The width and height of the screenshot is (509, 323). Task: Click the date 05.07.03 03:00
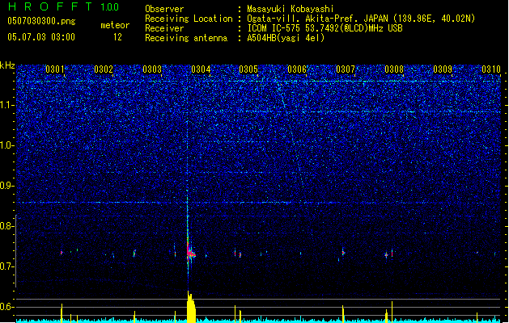pyautogui.click(x=41, y=37)
